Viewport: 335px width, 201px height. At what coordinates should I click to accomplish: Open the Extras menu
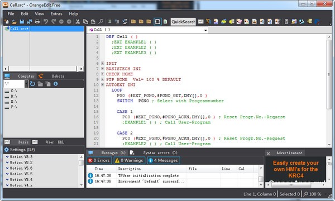(x=56, y=14)
